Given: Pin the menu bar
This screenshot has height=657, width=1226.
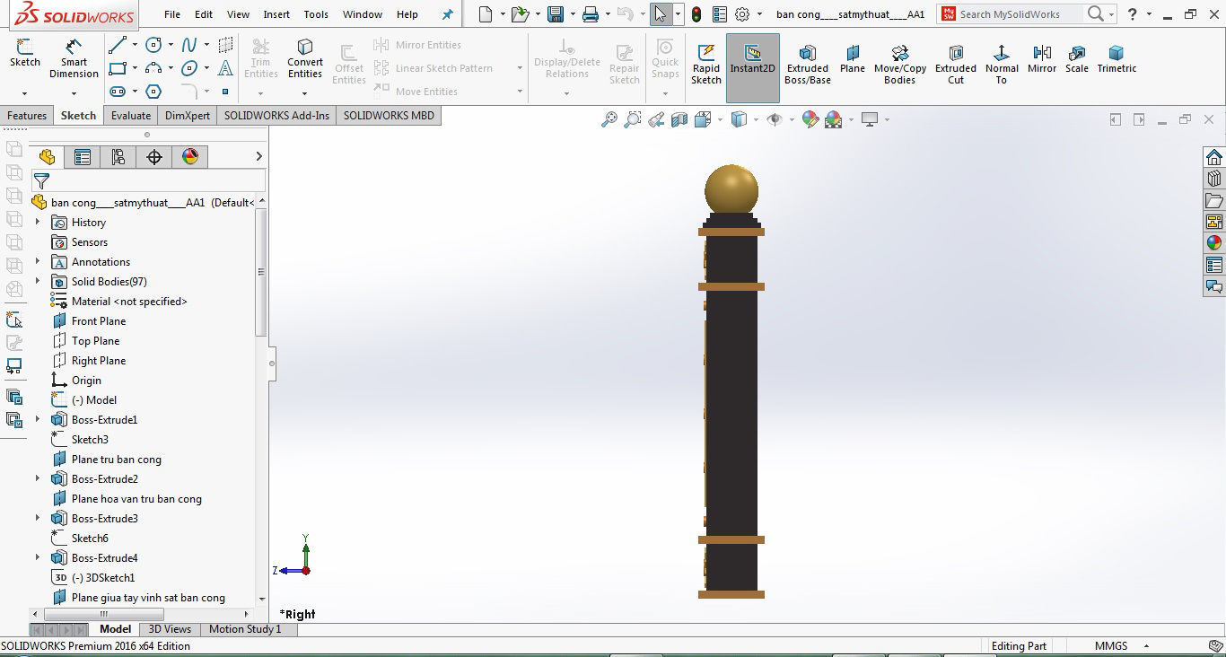Looking at the screenshot, I should click(x=449, y=14).
